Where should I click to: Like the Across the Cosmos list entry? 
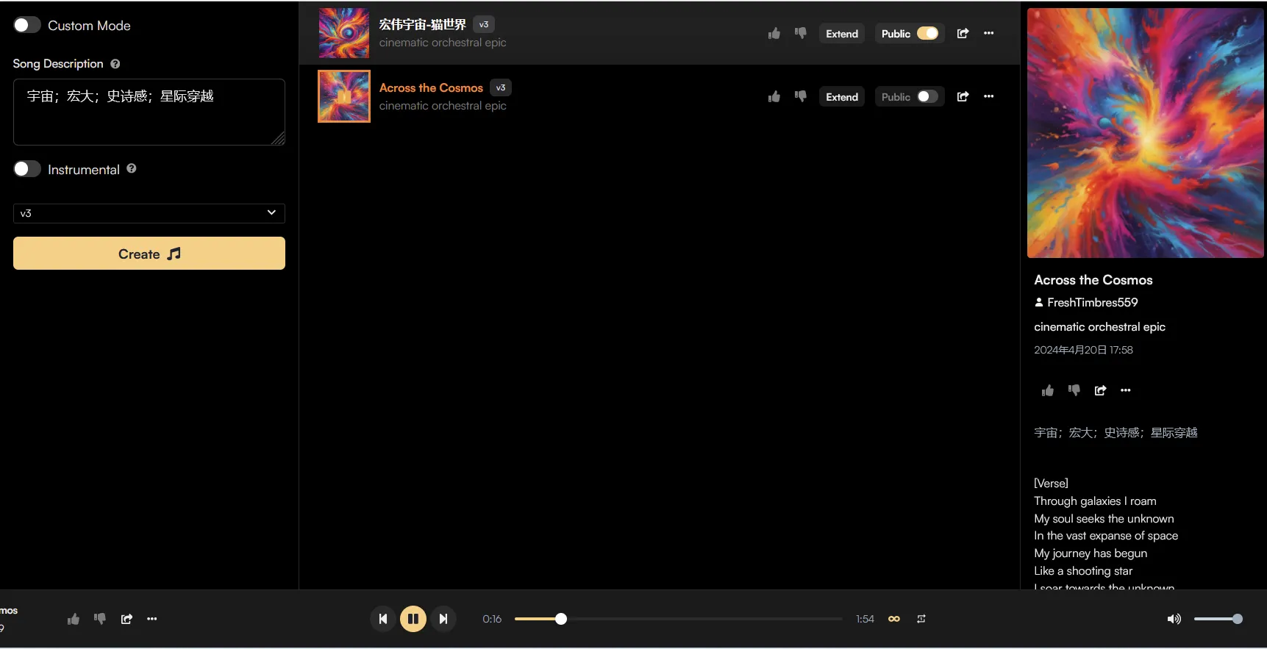[774, 97]
